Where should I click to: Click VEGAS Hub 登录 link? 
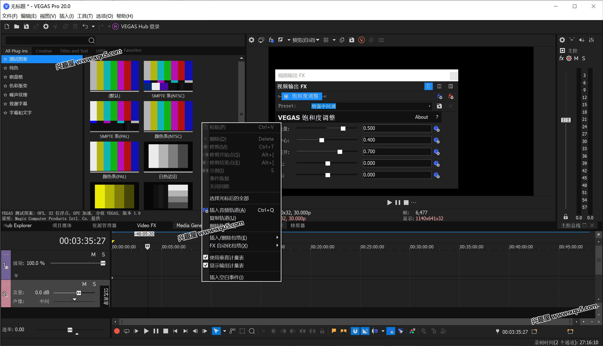(140, 27)
